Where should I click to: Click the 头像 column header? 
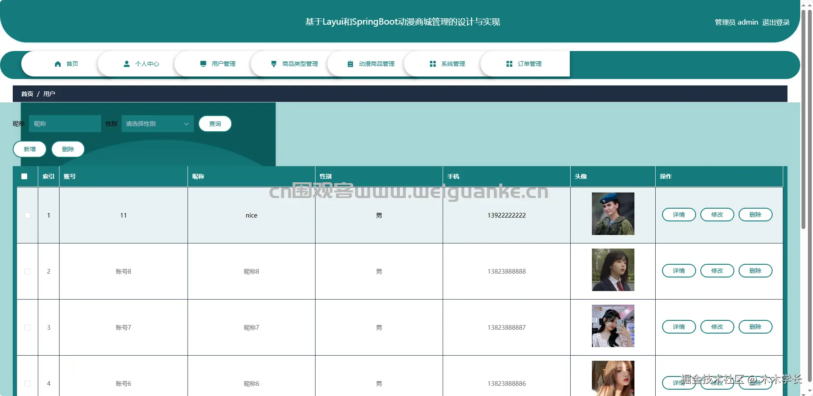pos(613,176)
